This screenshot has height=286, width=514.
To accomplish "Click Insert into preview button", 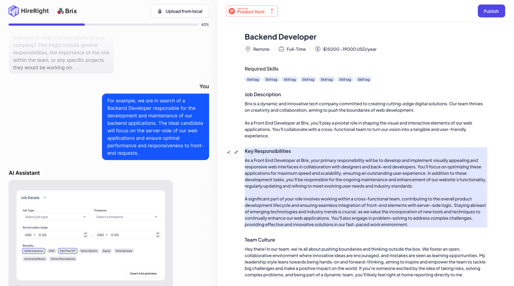I will pyautogui.click(x=143, y=274).
